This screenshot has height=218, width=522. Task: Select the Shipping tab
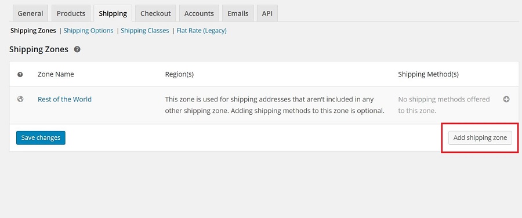[113, 13]
